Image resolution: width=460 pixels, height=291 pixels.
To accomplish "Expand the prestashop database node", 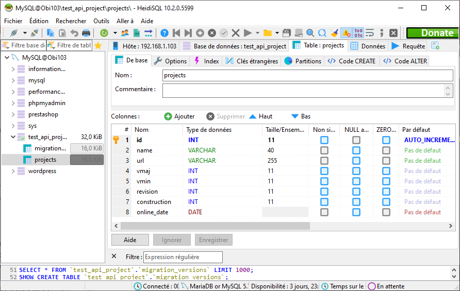I will [13, 114].
